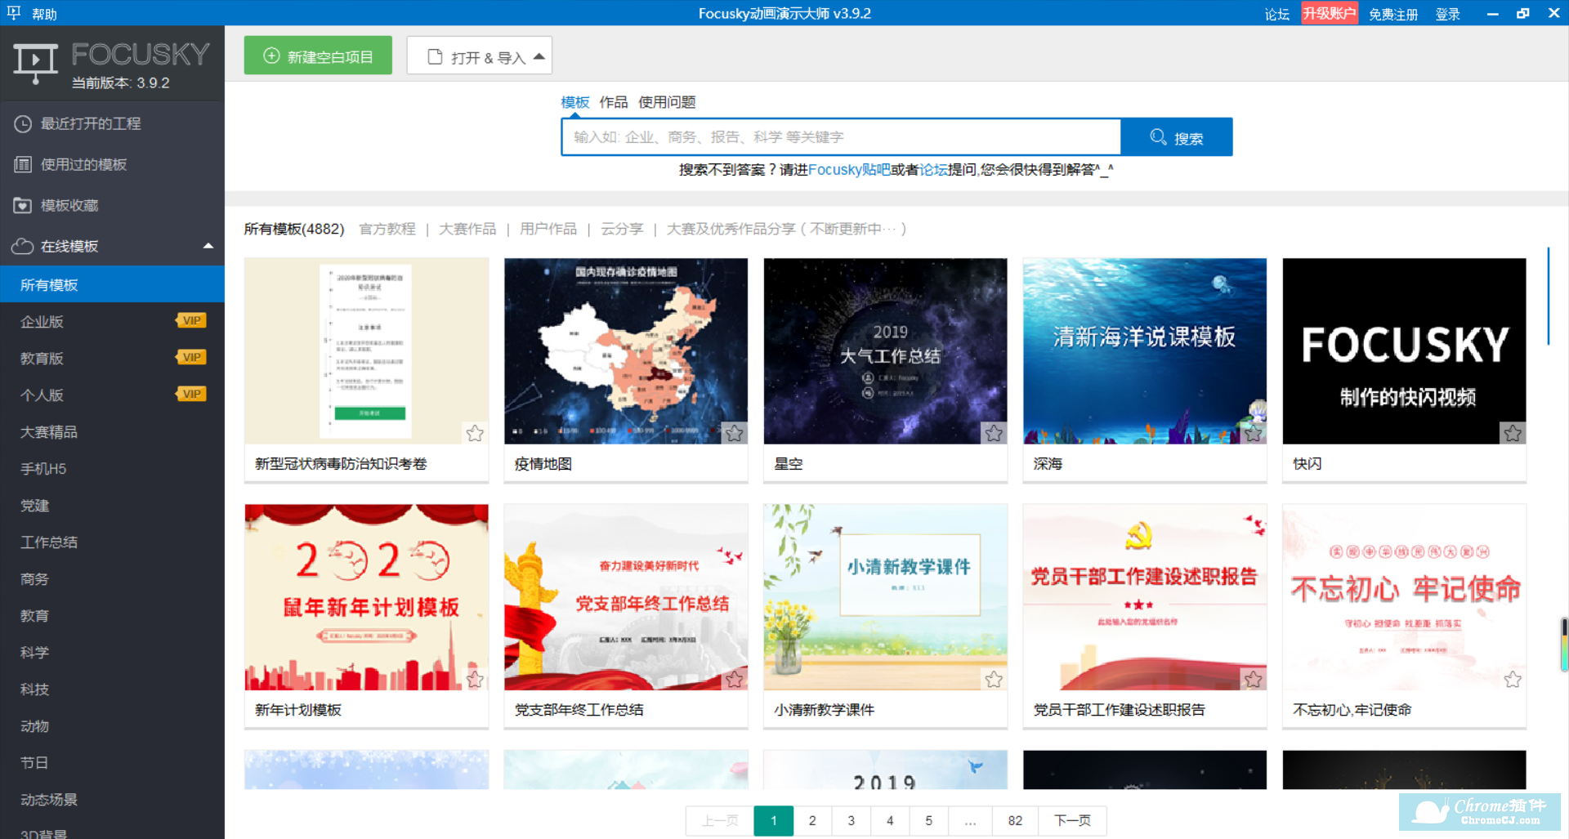Open the 疫情地图 template thumbnail
Image resolution: width=1569 pixels, height=839 pixels.
click(x=626, y=351)
